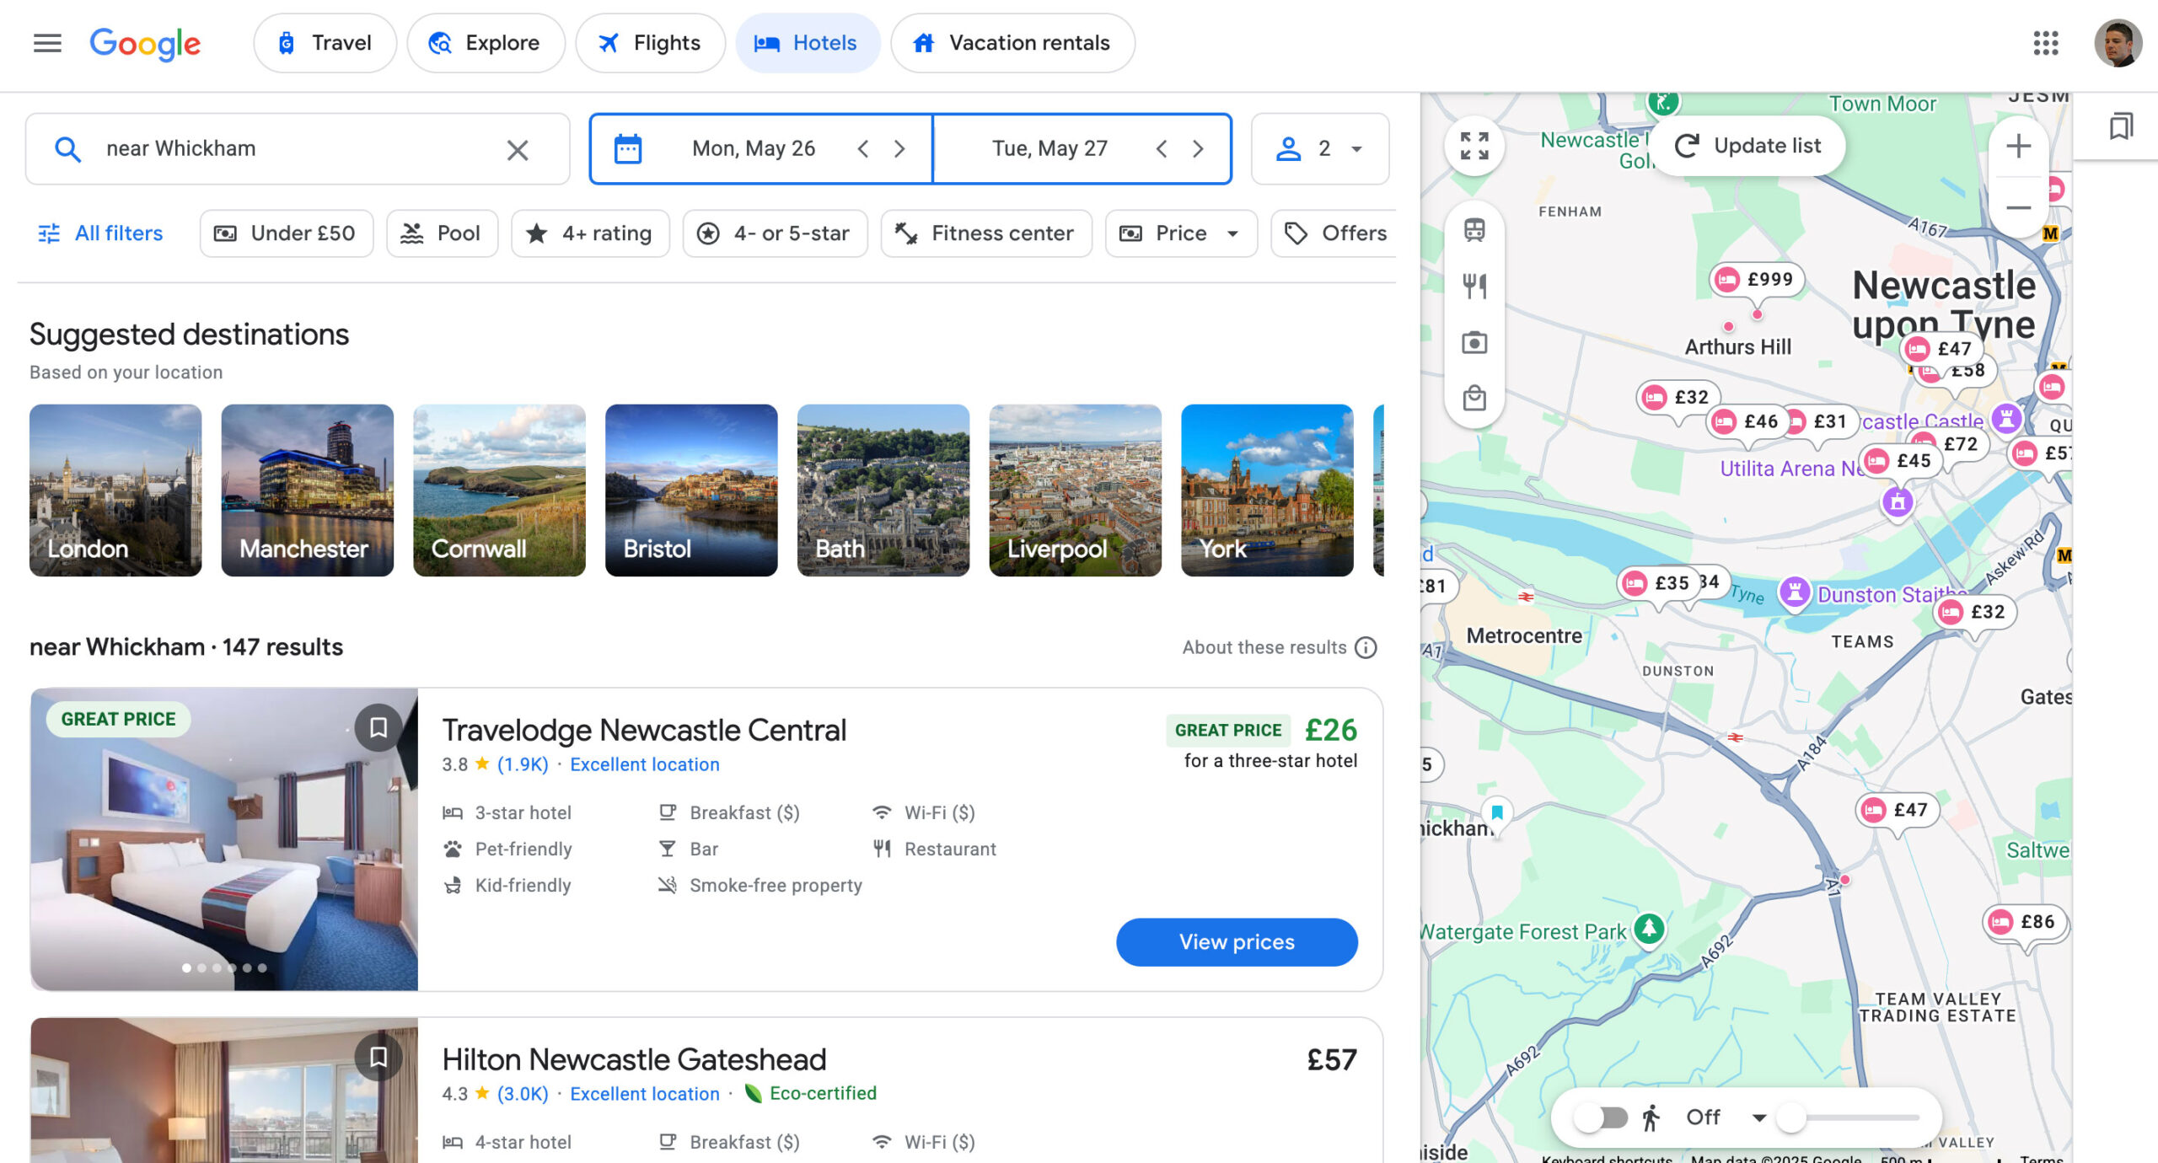
Task: Open Travelodge reviews count (1.9K)
Action: (523, 764)
